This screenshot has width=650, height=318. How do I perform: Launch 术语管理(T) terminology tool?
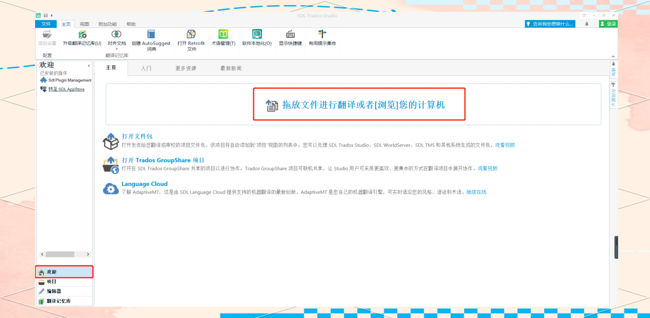223,38
